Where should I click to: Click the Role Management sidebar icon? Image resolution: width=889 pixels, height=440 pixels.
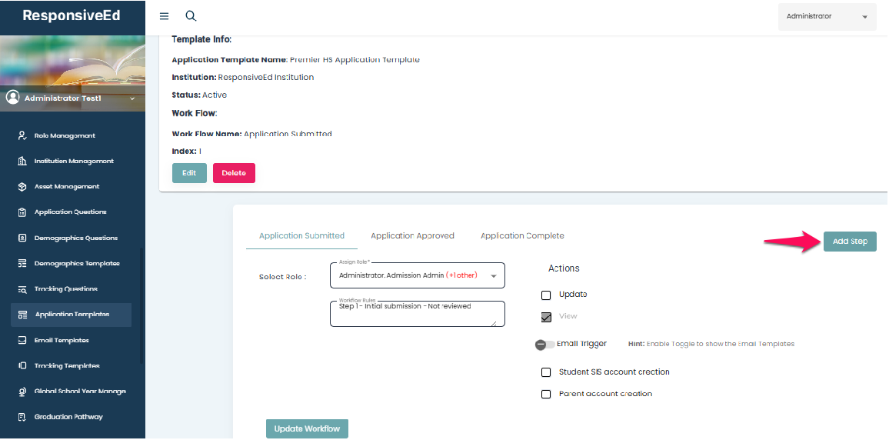[x=22, y=135]
